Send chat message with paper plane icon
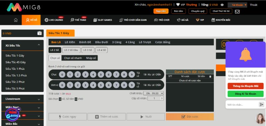The height and width of the screenshot is (126, 266). (x=261, y=105)
